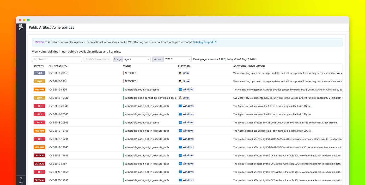
Task: Click the Public Artifact Vulnerabilities page title
Action: tap(51, 27)
